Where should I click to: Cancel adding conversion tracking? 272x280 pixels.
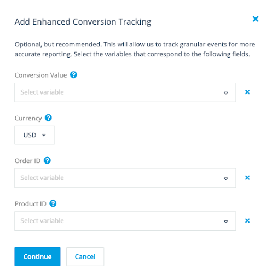click(x=85, y=256)
